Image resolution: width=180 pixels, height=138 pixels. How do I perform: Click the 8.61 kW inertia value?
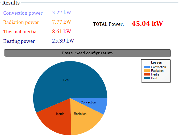click(62, 31)
